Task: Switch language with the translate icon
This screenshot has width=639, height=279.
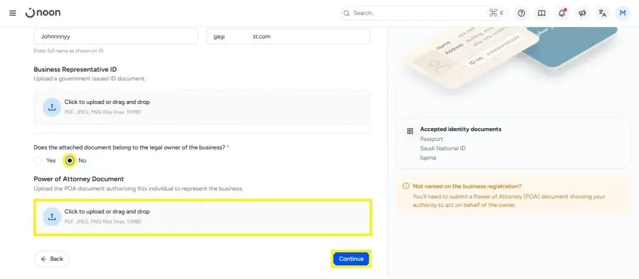Action: [x=602, y=13]
